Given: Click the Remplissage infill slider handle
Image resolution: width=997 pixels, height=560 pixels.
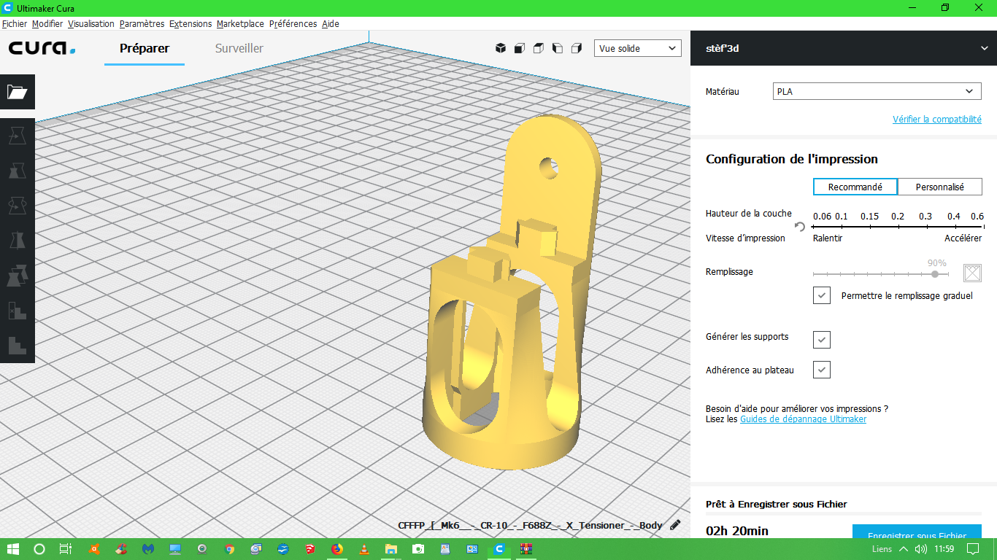Looking at the screenshot, I should [x=935, y=274].
